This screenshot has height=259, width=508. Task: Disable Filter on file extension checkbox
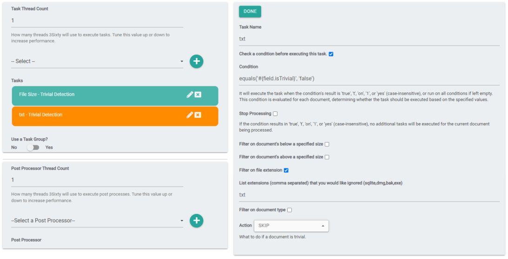click(286, 170)
